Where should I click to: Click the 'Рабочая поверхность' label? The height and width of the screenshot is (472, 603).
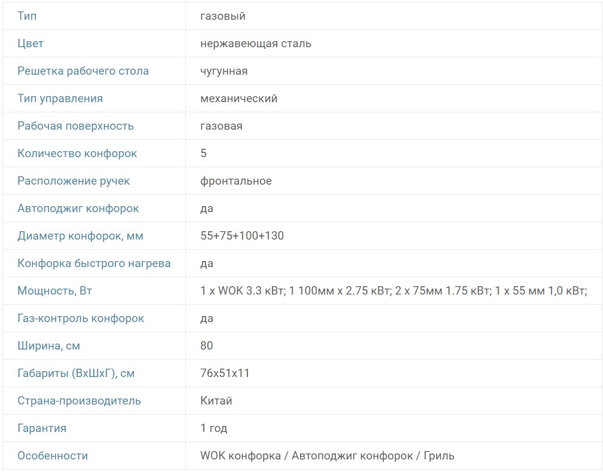pyautogui.click(x=75, y=126)
